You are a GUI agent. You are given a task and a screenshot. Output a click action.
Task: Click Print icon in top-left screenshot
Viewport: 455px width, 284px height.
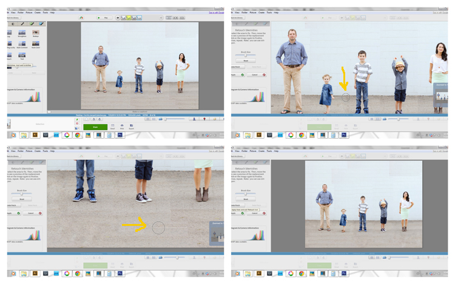(x=122, y=126)
